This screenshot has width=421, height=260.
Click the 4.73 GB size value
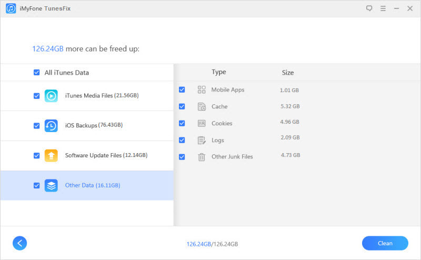point(290,155)
